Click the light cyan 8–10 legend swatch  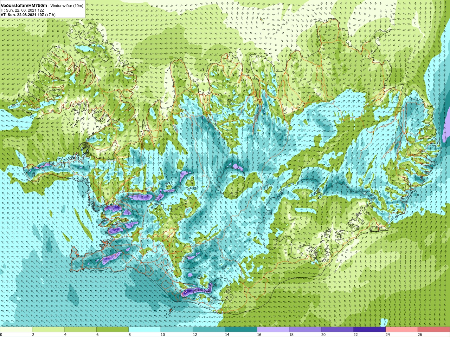coord(144,330)
